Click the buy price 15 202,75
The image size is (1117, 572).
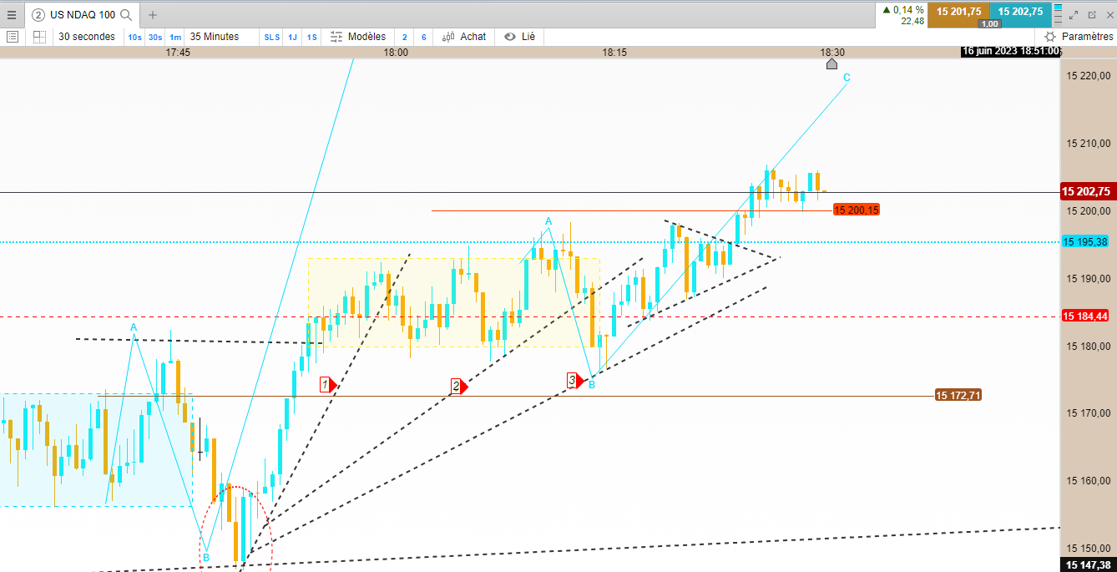pos(1020,11)
